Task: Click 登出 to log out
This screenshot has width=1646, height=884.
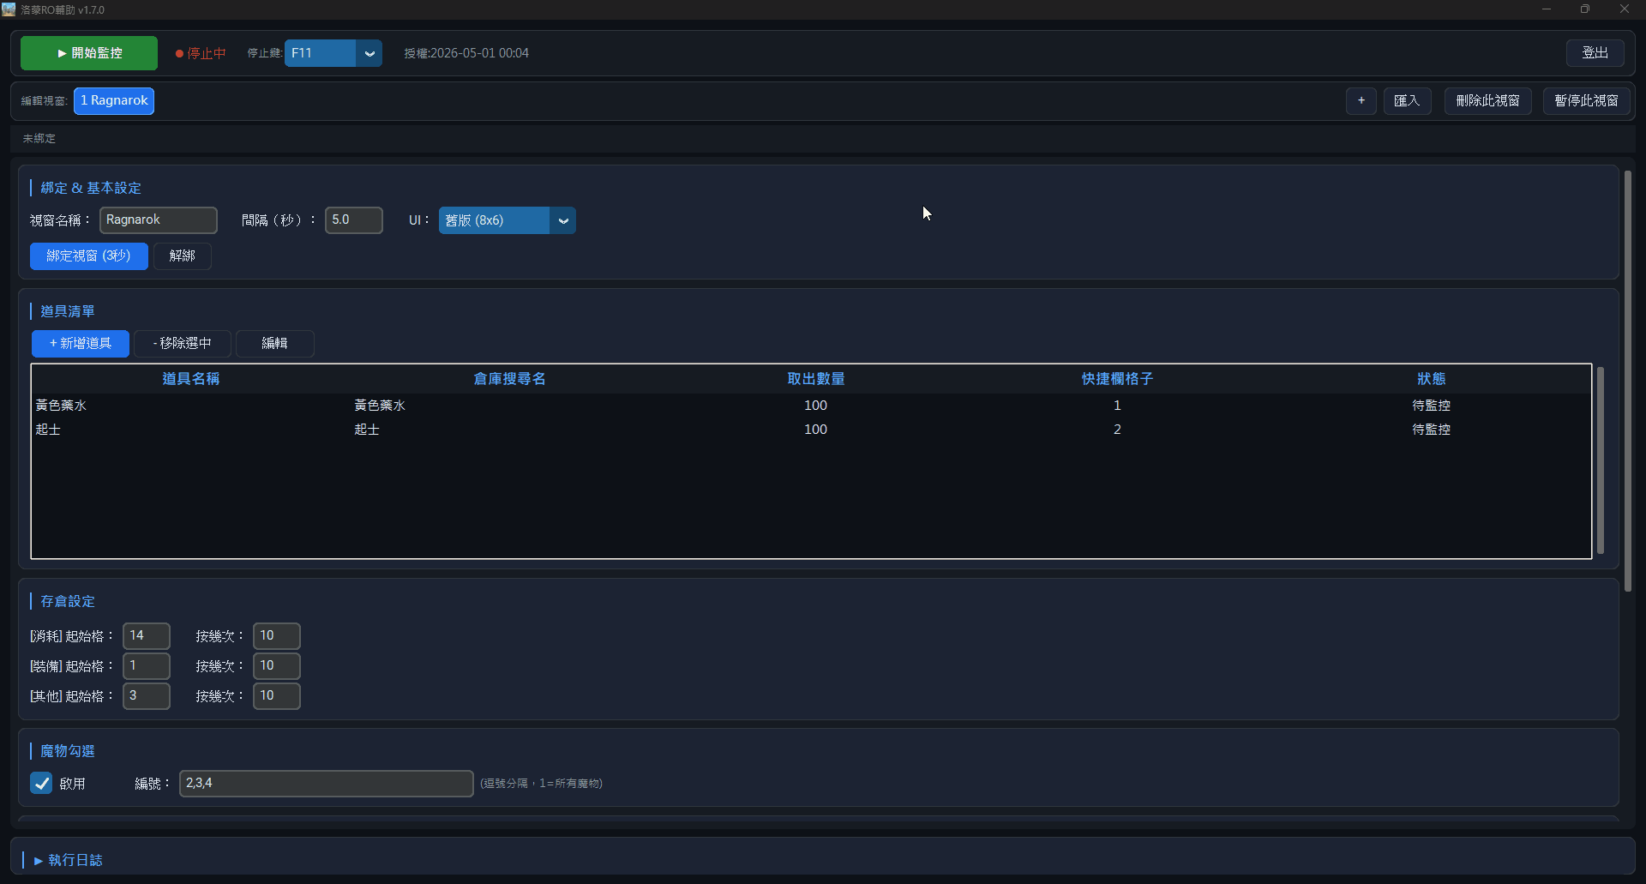Action: tap(1596, 52)
